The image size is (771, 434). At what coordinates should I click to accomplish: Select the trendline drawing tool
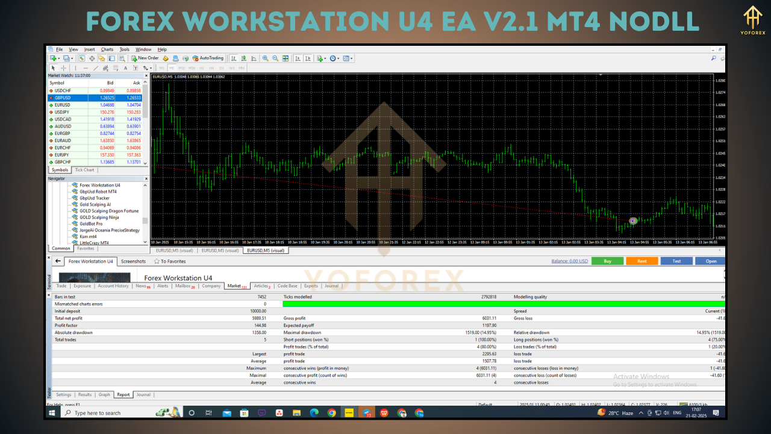click(95, 68)
